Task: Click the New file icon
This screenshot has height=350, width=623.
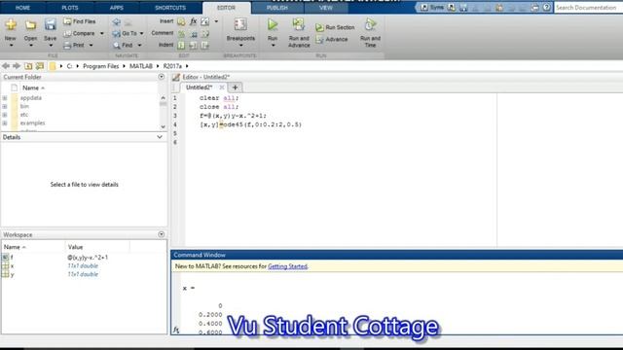Action: tap(11, 25)
